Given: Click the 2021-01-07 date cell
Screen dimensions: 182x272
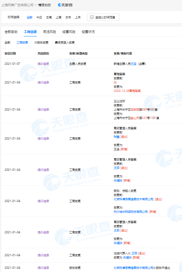Looking at the screenshot, I should point(12,64).
